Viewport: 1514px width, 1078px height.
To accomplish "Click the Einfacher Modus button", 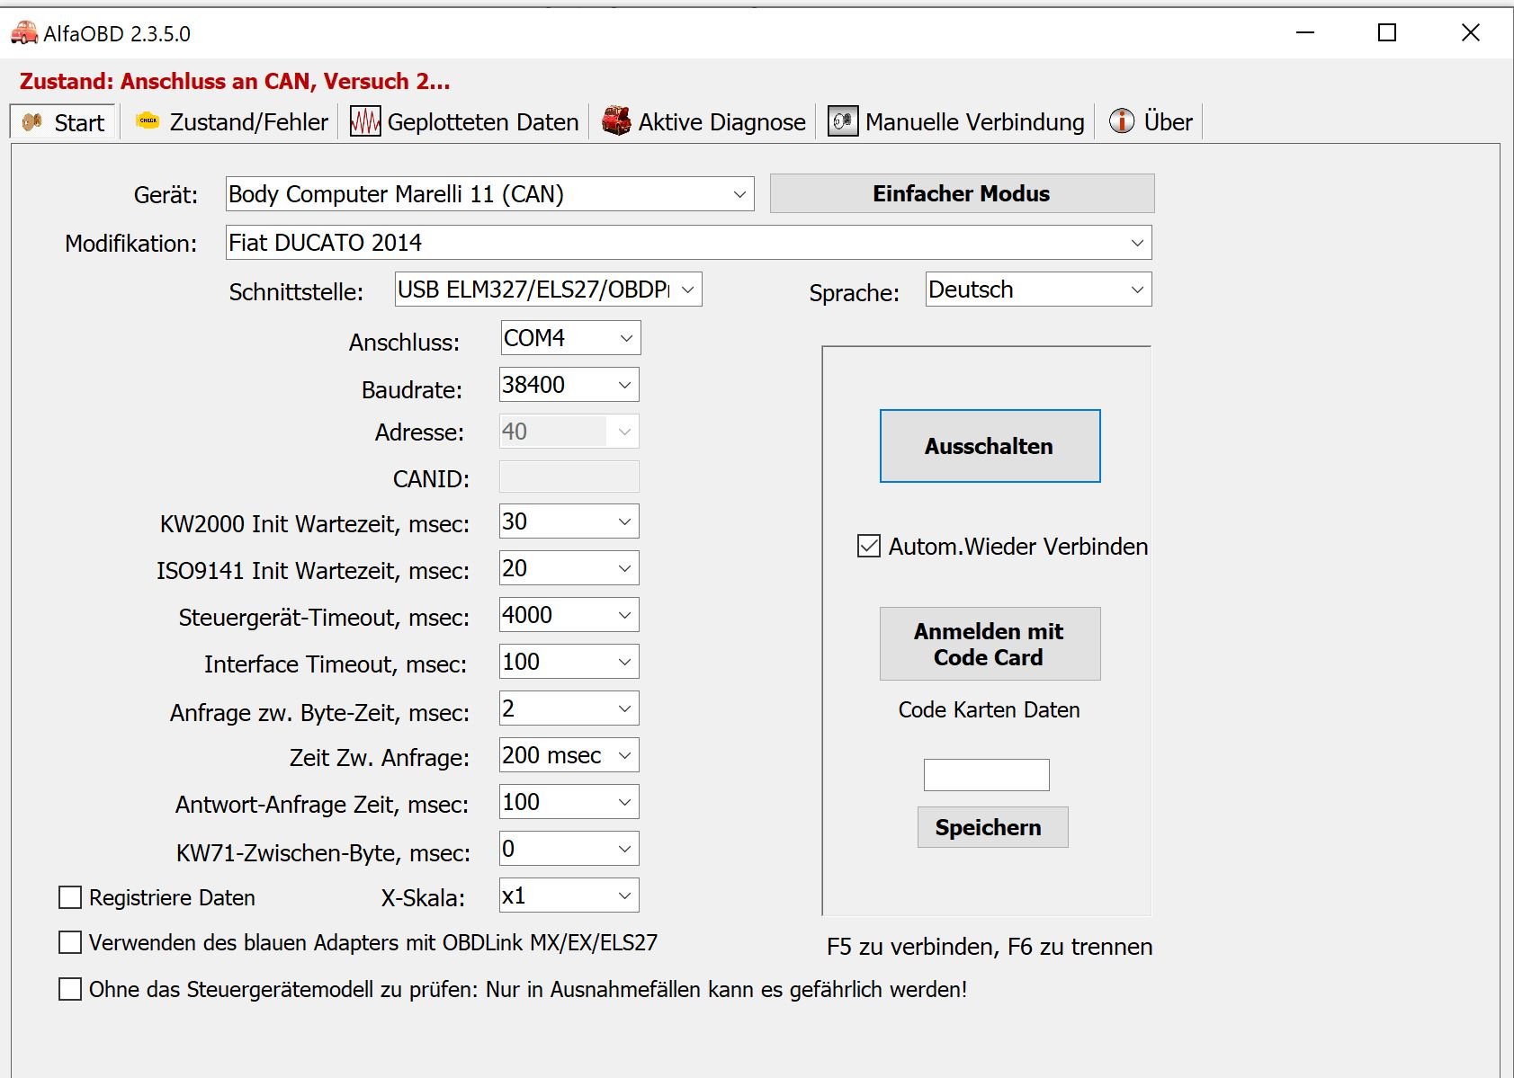I will click(962, 193).
